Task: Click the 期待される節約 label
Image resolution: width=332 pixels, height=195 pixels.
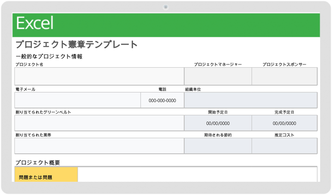Action: click(218, 135)
